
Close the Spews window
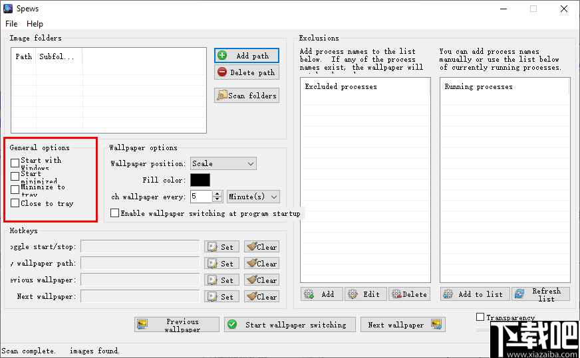564,9
